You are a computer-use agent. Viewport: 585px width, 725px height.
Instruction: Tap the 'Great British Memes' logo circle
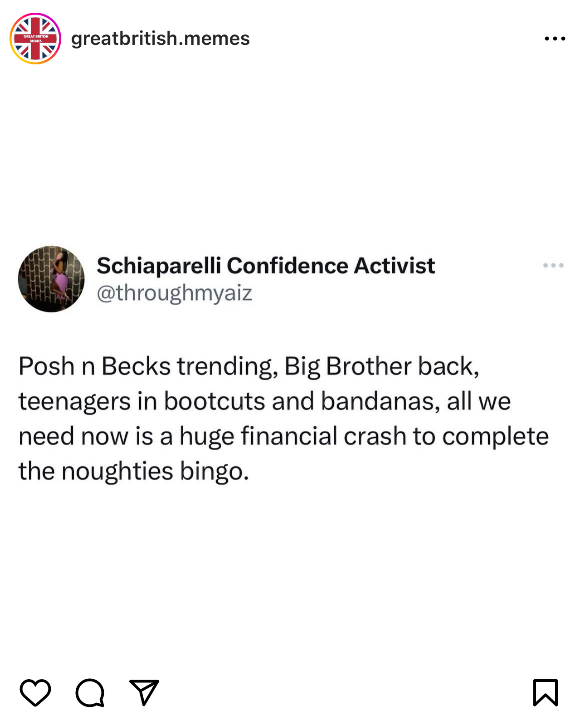pyautogui.click(x=35, y=39)
